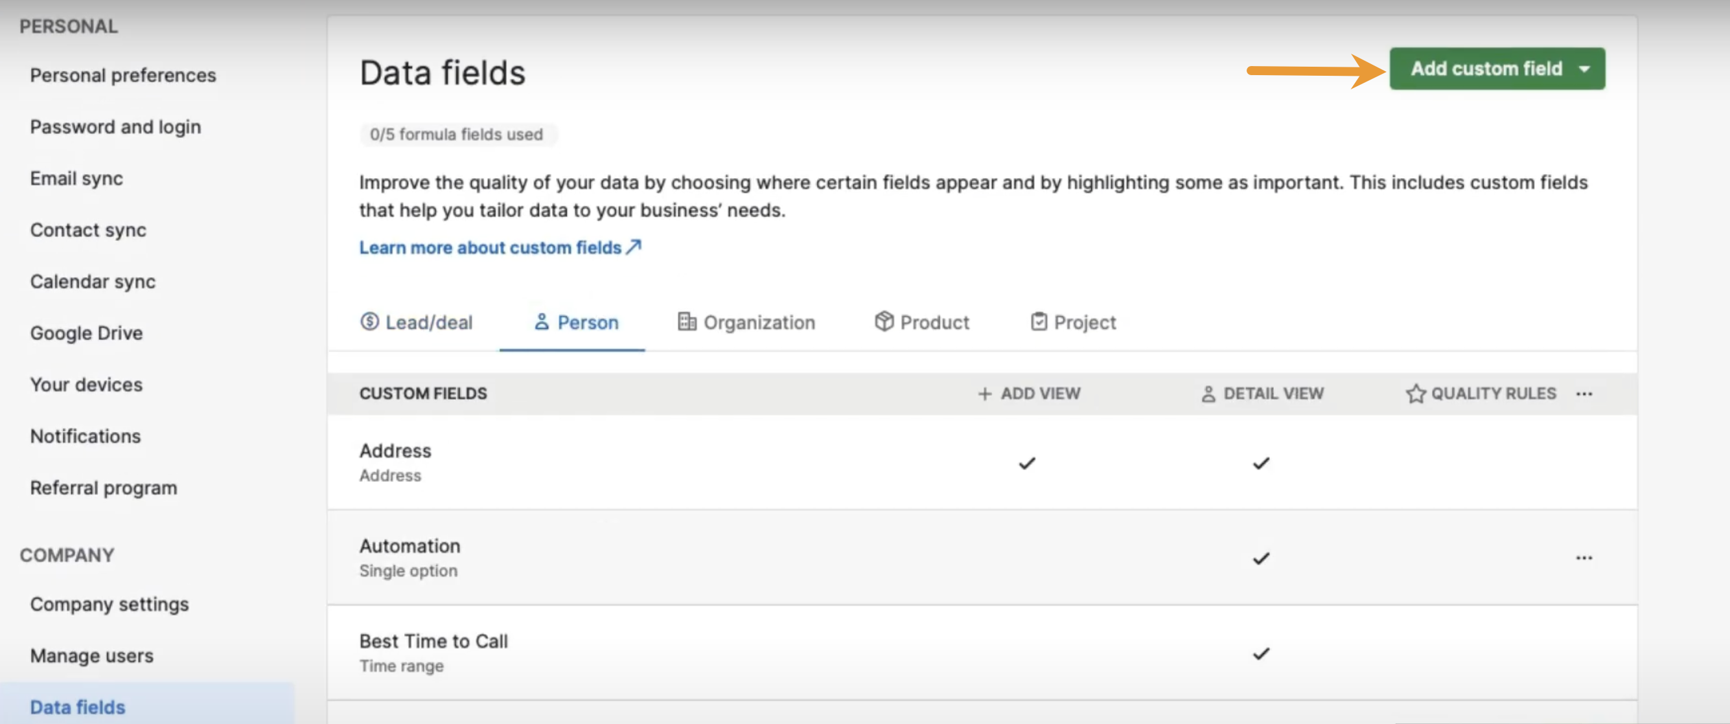Click the ADD VIEW column label

[x=1041, y=394]
